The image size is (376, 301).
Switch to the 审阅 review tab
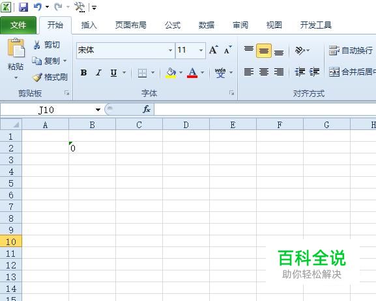pyautogui.click(x=240, y=25)
